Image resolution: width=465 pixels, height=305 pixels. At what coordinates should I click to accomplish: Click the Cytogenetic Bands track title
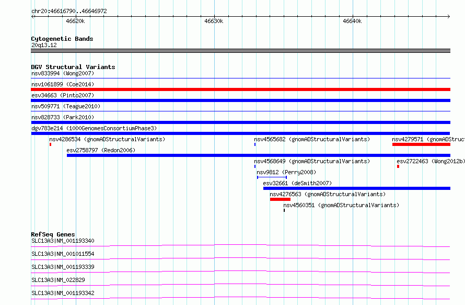(62, 39)
